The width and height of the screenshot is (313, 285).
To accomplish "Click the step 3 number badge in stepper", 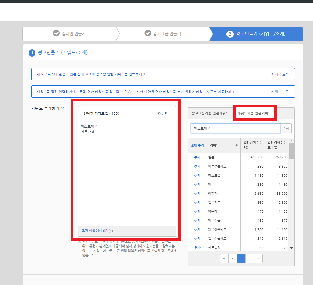I will (x=230, y=34).
